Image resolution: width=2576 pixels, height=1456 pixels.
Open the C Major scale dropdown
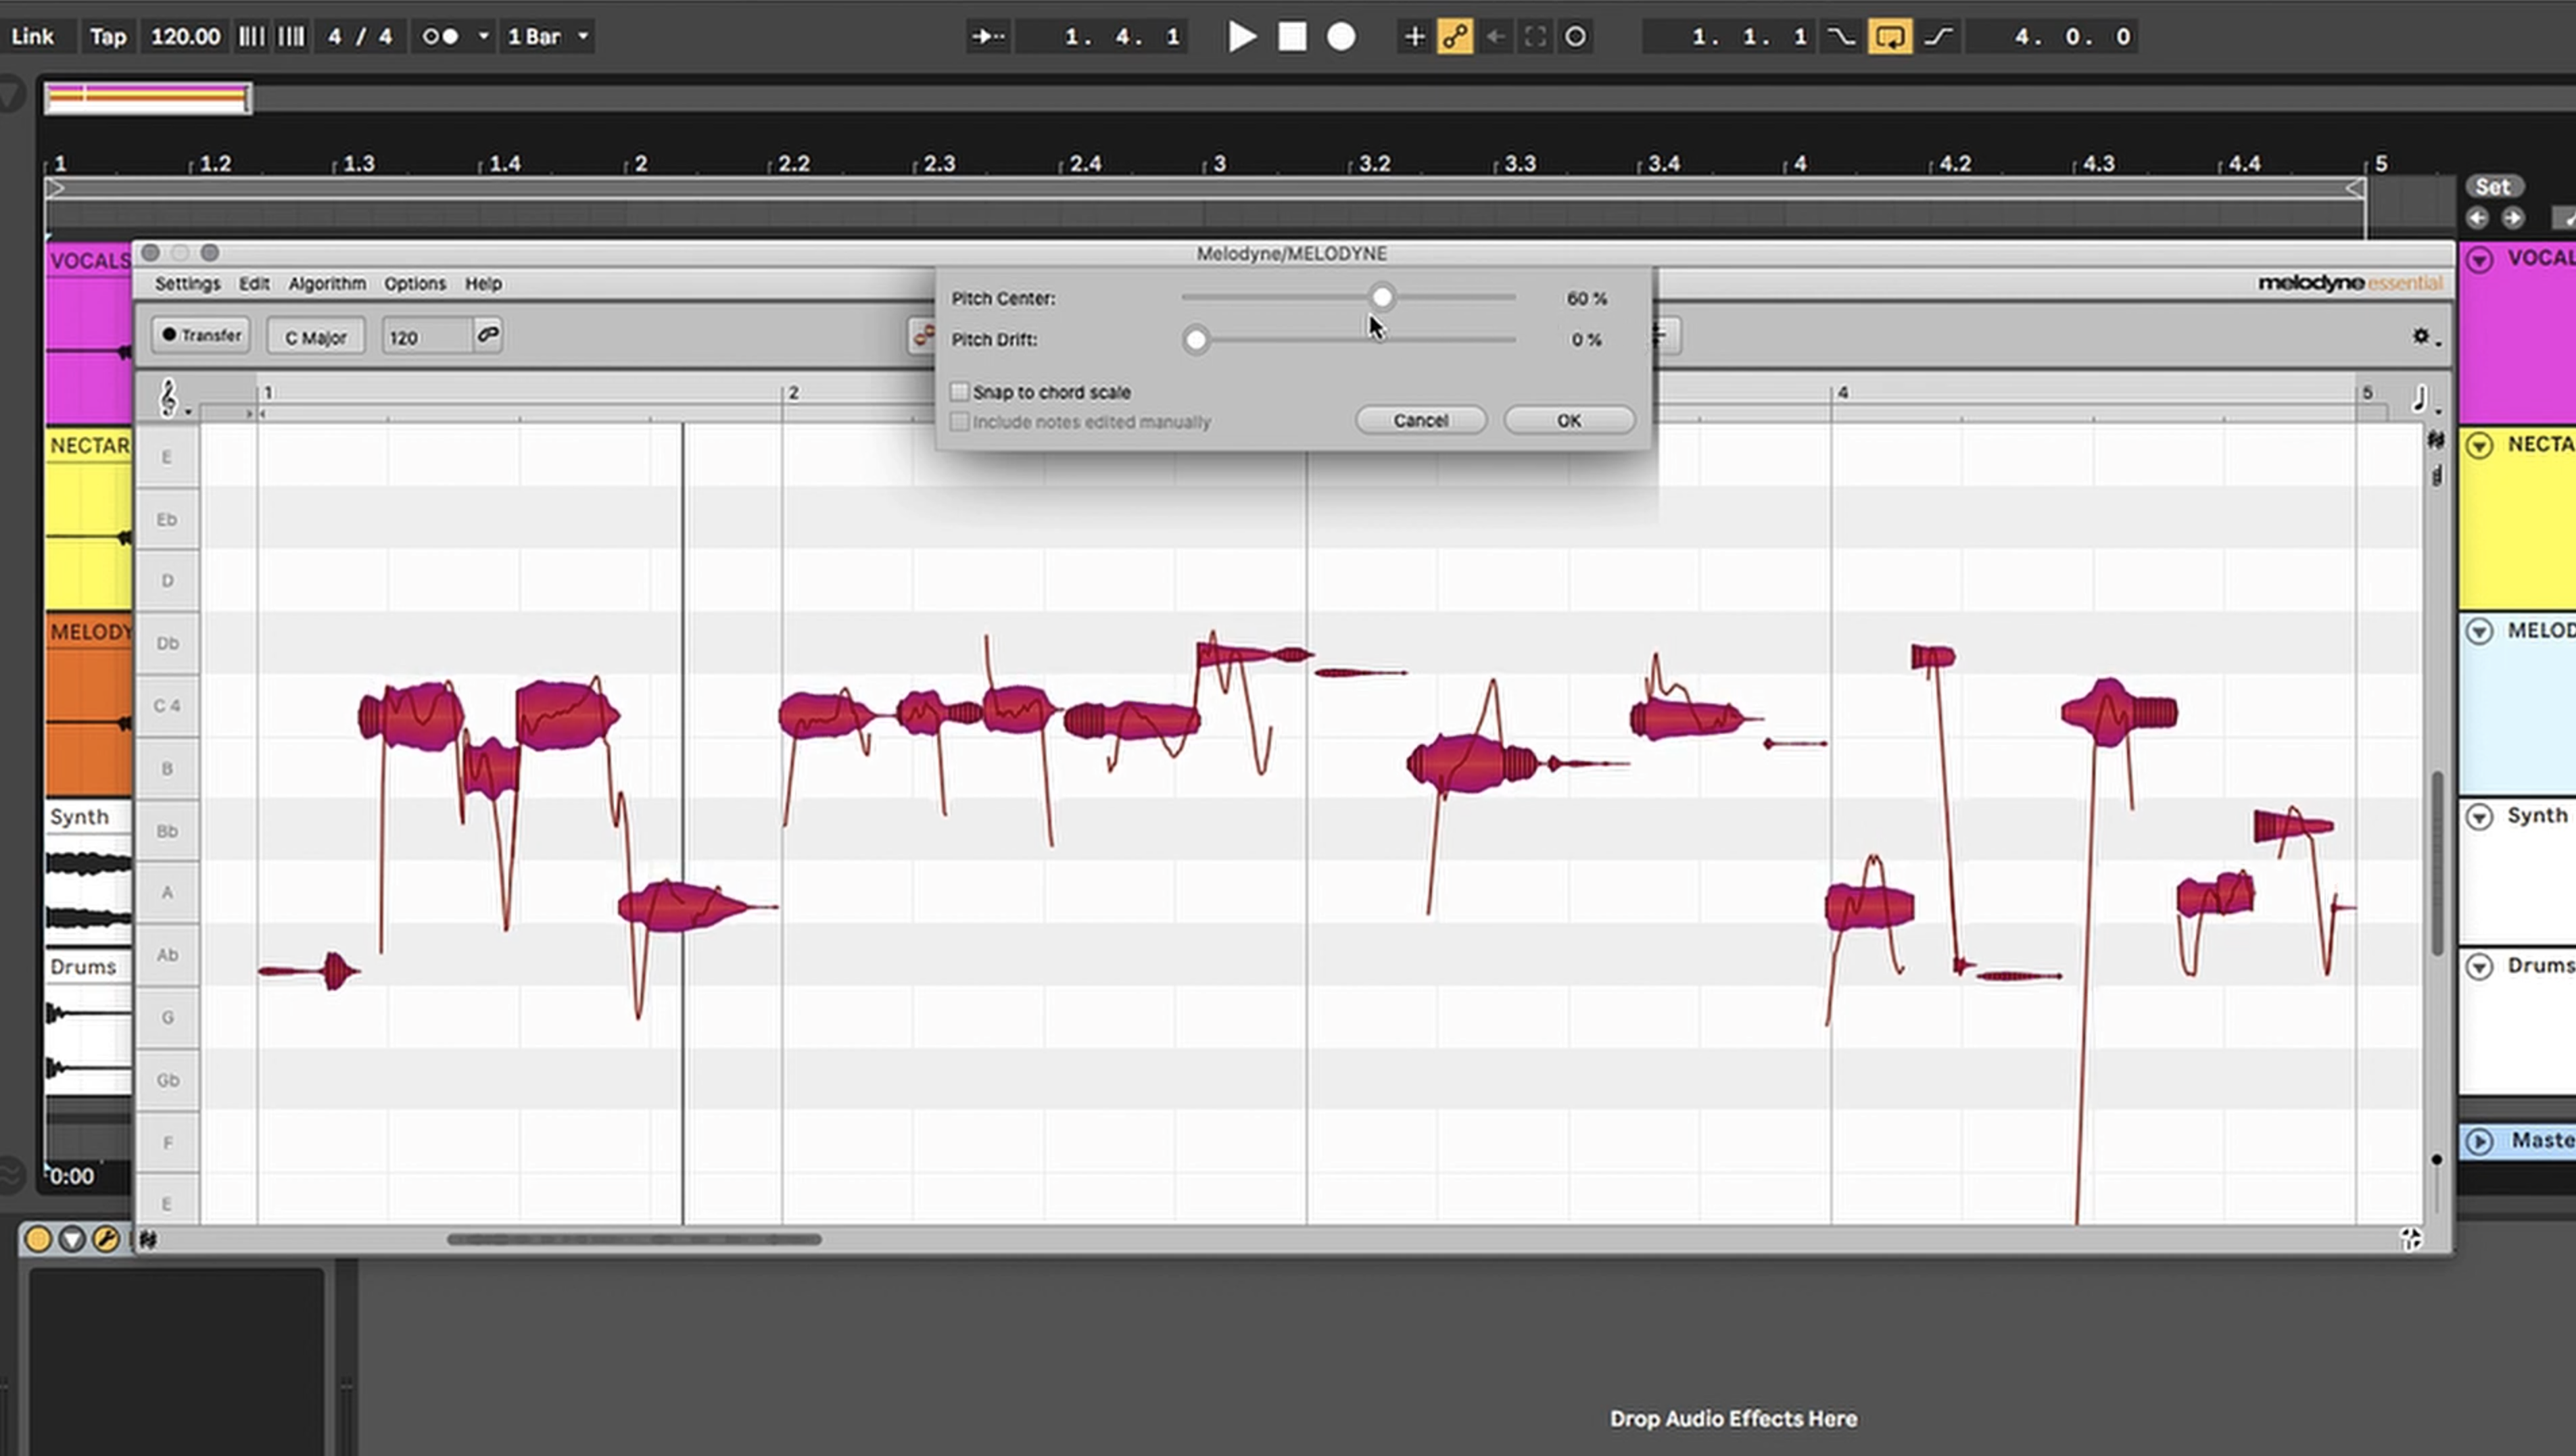[x=315, y=336]
